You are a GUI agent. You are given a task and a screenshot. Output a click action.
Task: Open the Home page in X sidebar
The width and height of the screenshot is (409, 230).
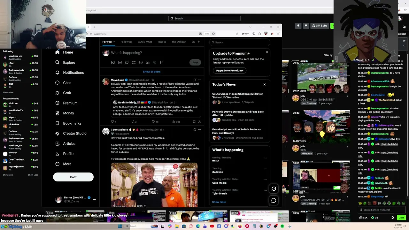(64, 52)
